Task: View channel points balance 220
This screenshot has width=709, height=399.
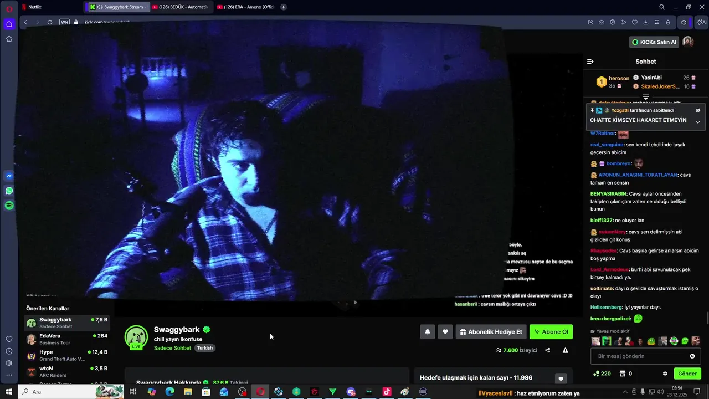Action: coord(602,374)
